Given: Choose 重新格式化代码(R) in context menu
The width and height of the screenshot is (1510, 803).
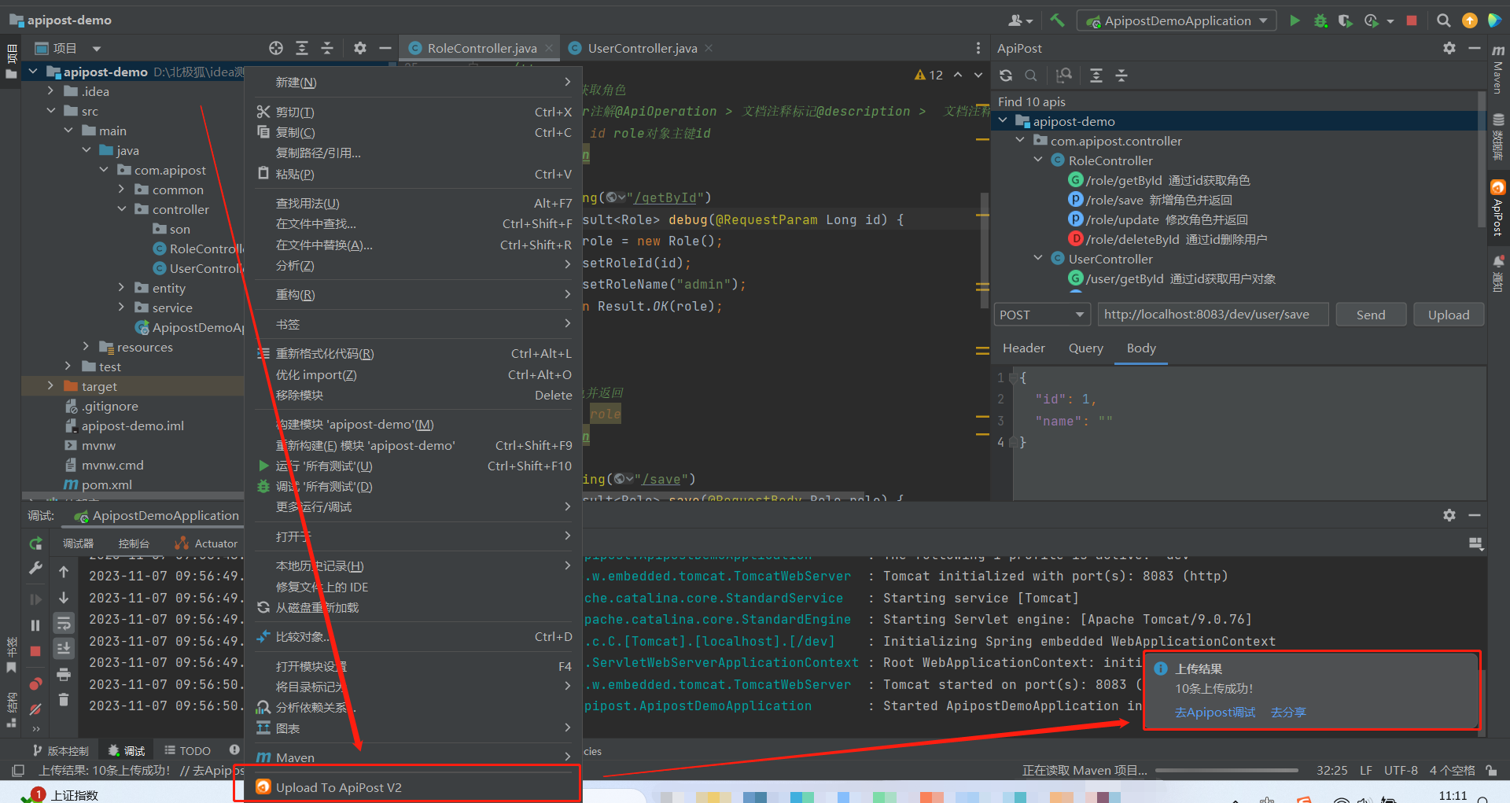Looking at the screenshot, I should point(413,354).
